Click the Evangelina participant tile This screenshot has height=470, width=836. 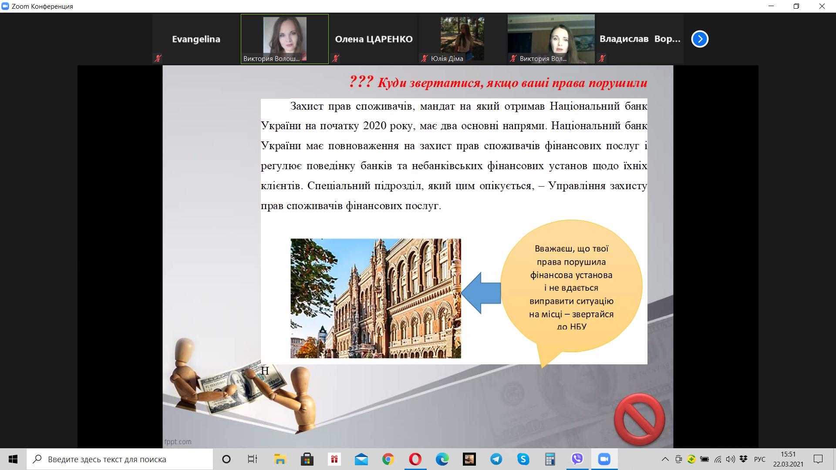196,39
